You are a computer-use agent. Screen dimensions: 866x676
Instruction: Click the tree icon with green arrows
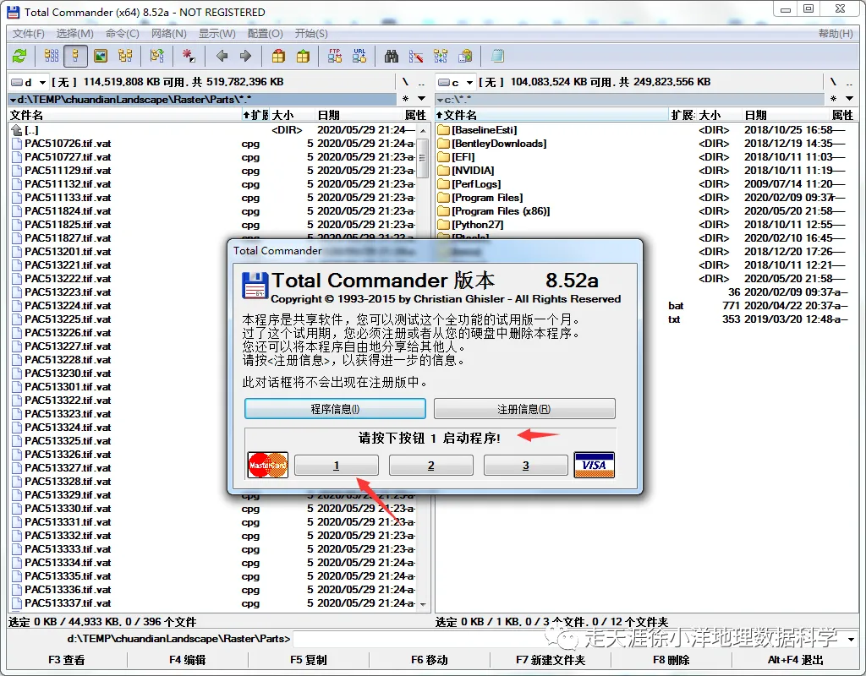(x=156, y=56)
